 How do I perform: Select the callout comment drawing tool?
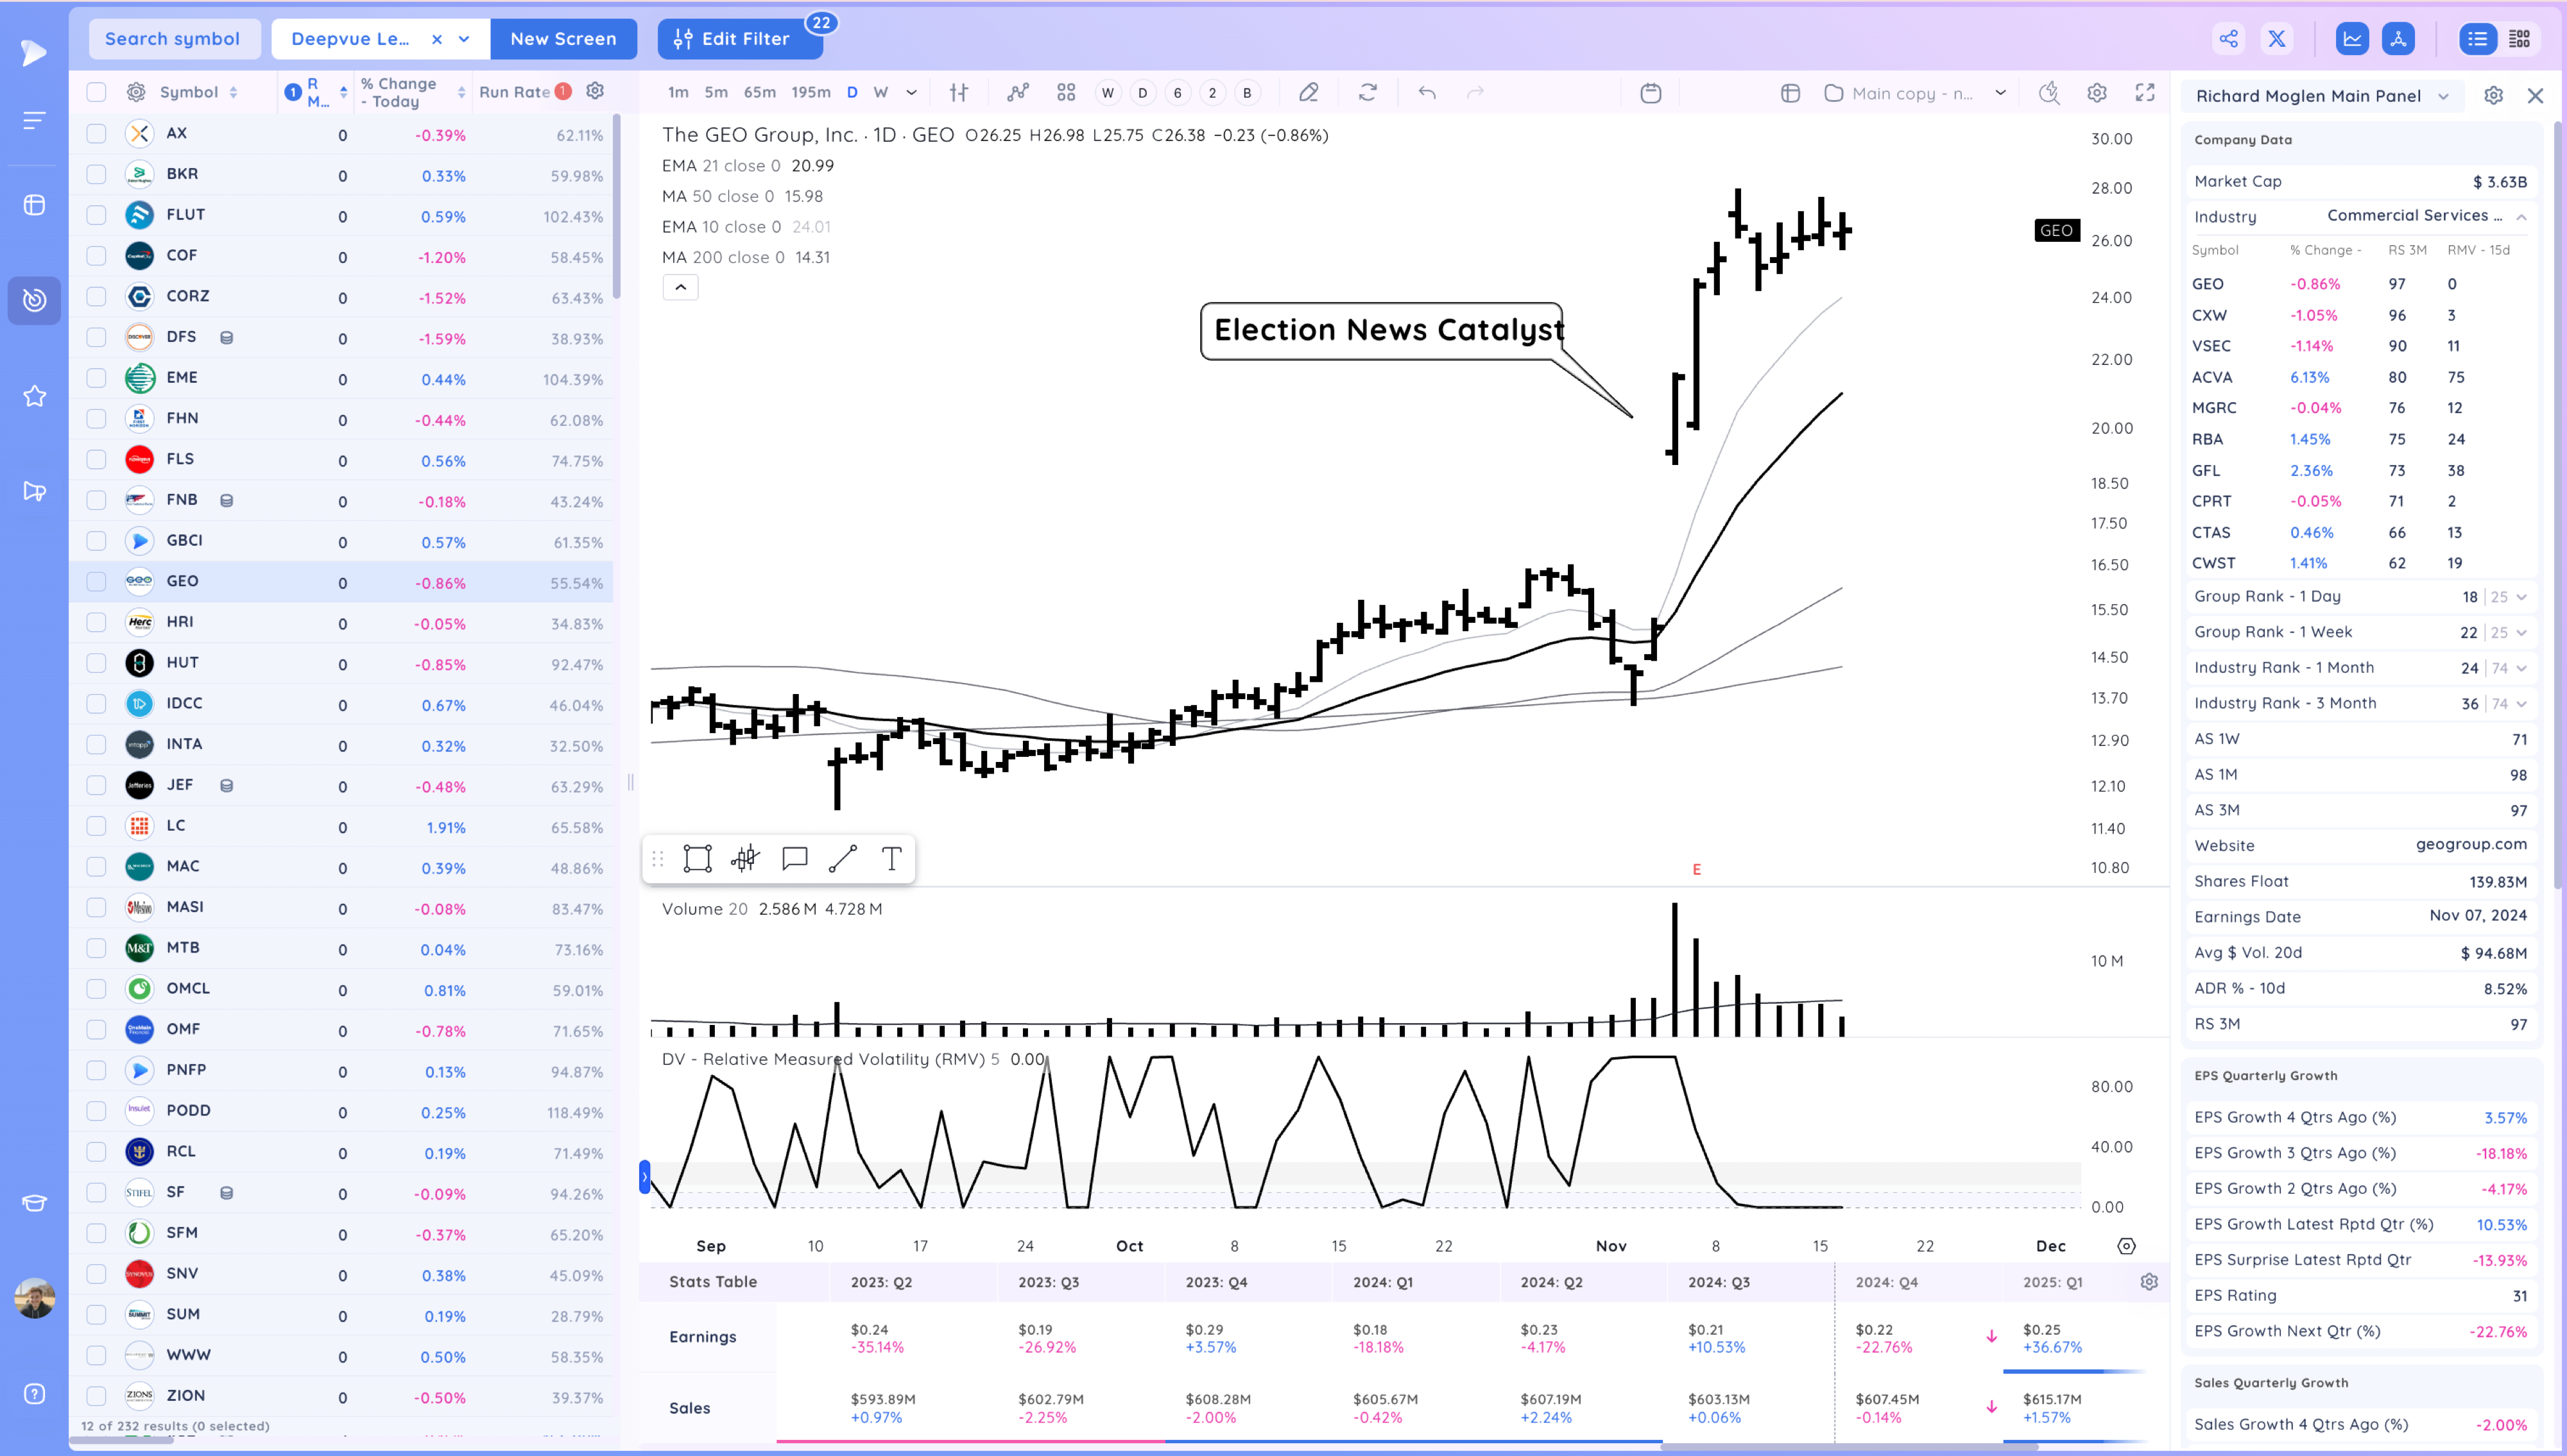pos(794,859)
